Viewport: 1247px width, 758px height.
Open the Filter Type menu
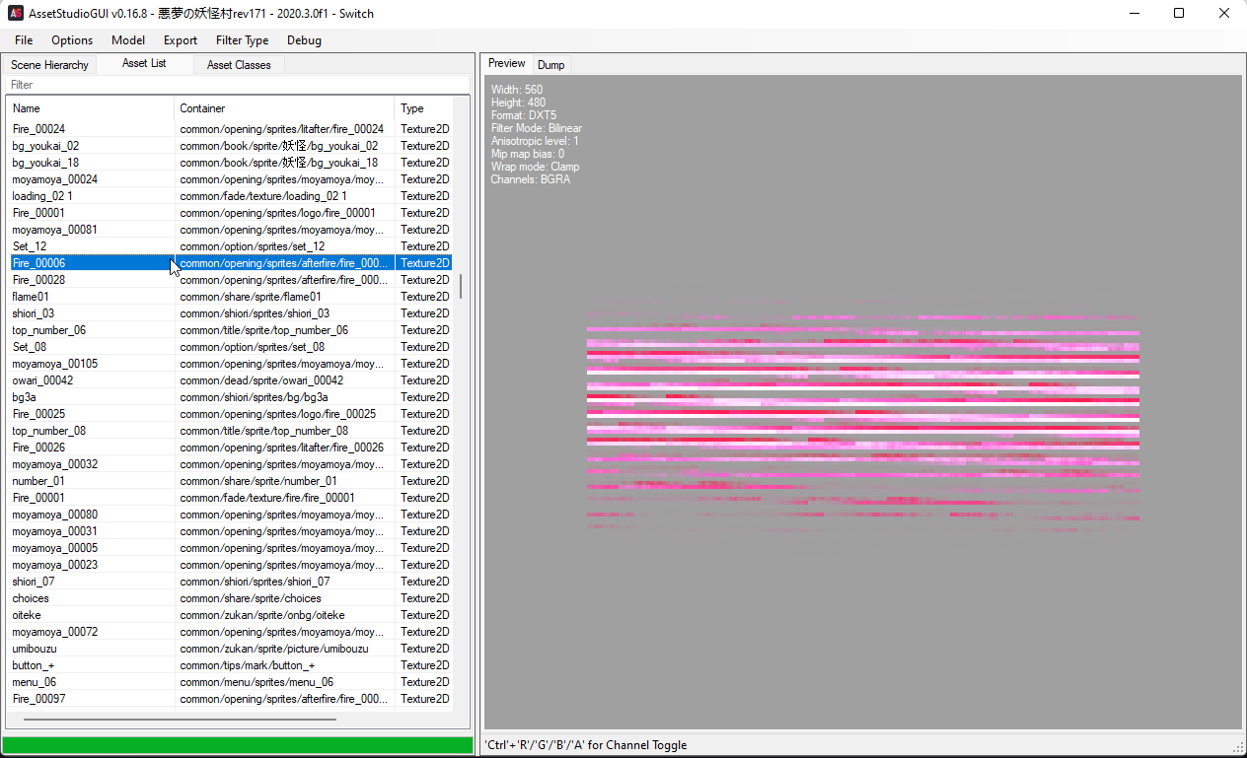pyautogui.click(x=242, y=40)
